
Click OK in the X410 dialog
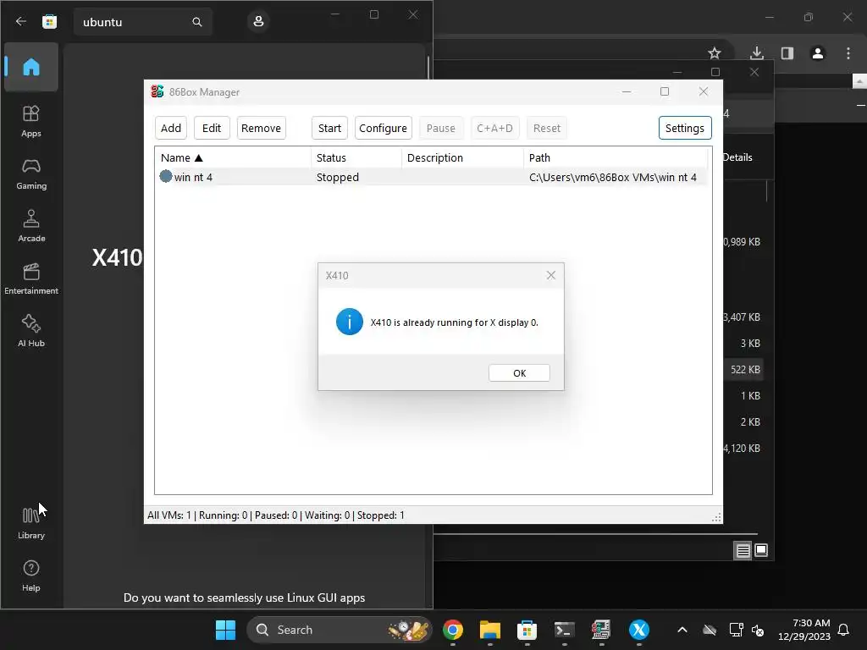click(519, 373)
